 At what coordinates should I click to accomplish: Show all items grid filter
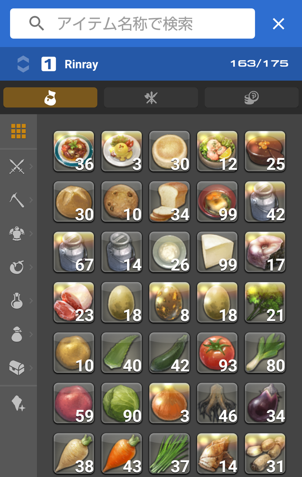tap(18, 131)
